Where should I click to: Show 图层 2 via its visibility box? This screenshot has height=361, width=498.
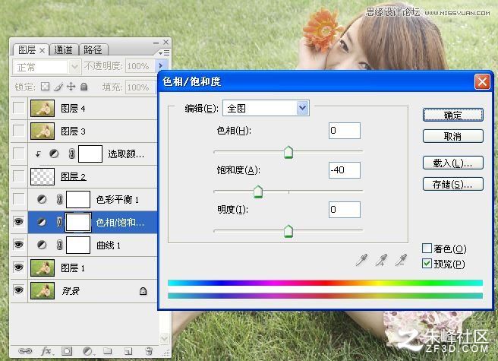pyautogui.click(x=19, y=176)
